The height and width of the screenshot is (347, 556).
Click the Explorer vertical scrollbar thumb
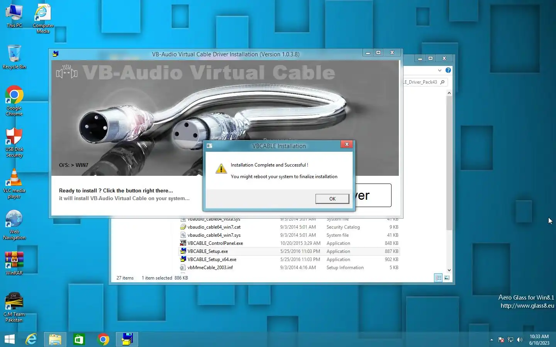449,163
